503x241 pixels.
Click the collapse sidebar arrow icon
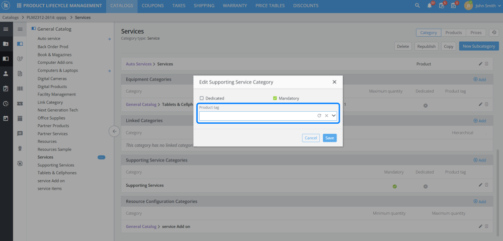coord(114,131)
